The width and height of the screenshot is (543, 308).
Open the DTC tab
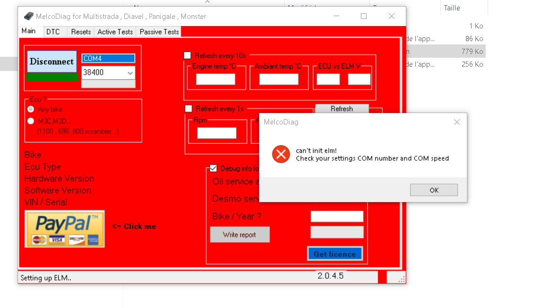pyautogui.click(x=53, y=32)
